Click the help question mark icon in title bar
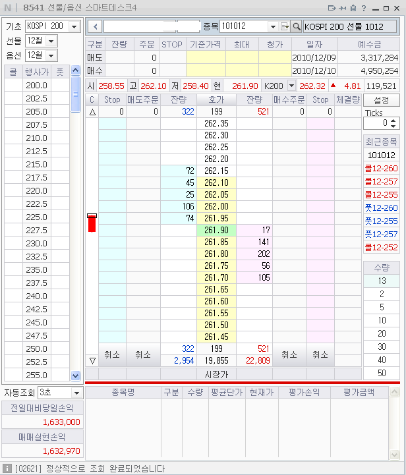 pyautogui.click(x=364, y=8)
